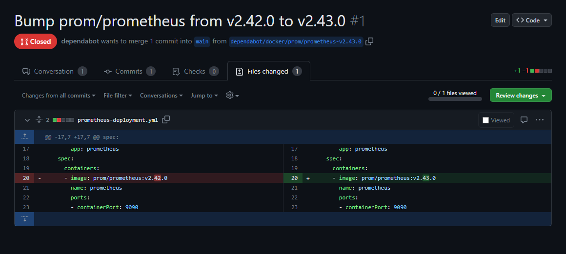This screenshot has width=566, height=254.
Task: Click the files viewed progress bar
Action: click(x=455, y=99)
